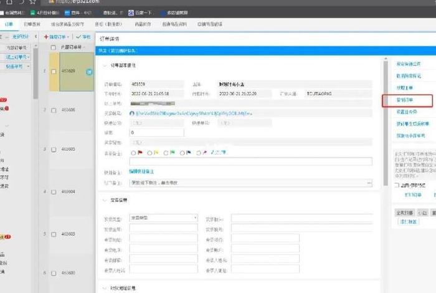The image size is (436, 293).
Task: Select the radio button beside the red flag
Action: tap(133, 153)
